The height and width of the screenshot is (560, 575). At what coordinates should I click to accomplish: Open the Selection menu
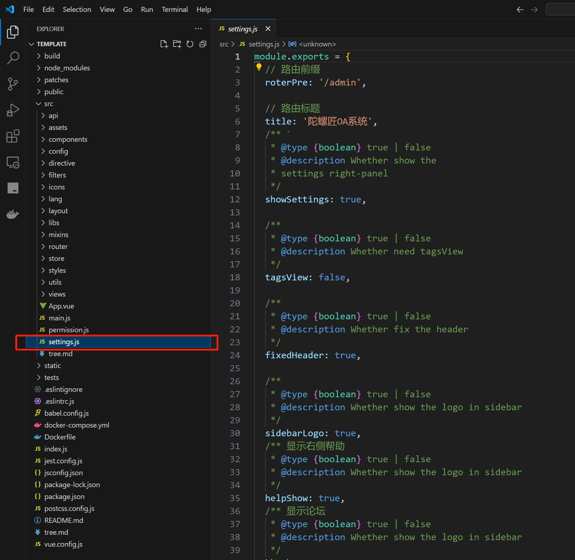click(77, 9)
